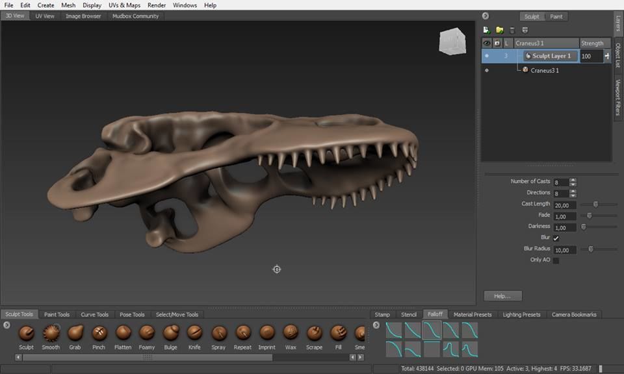Click the tool tray left scroll arrow

click(18, 357)
